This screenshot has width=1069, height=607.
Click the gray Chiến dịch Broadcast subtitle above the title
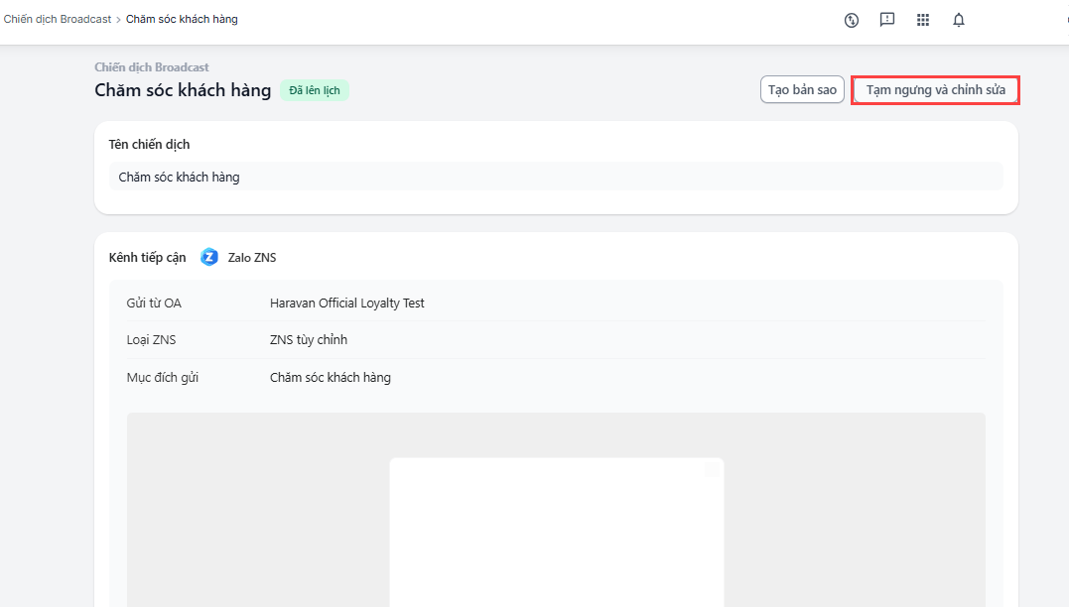pos(152,67)
